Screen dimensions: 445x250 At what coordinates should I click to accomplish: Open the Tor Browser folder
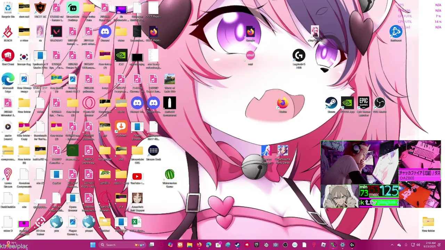point(105,153)
